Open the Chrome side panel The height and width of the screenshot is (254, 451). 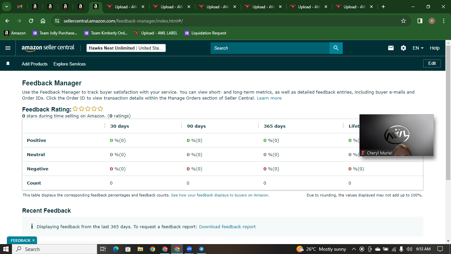[420, 21]
